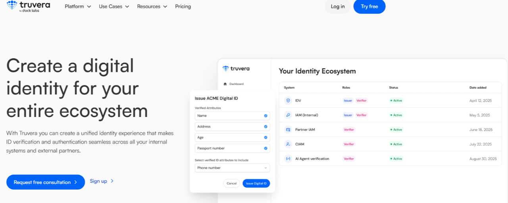Click the Issuer tag in IAM (Internal) row
The image size is (508, 203).
click(x=348, y=115)
